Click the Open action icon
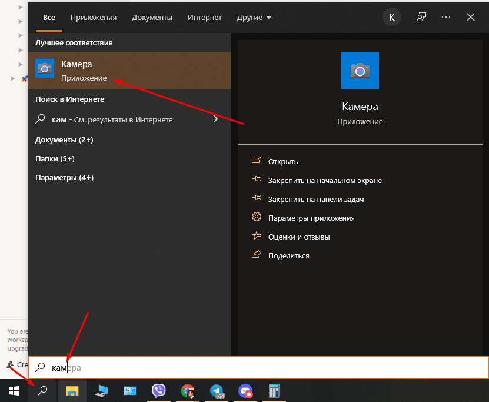This screenshot has height=402, width=489. point(256,161)
